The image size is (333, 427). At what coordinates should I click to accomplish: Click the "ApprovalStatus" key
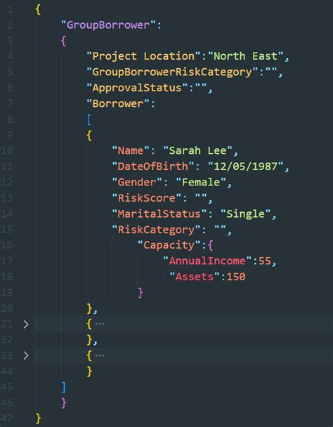click(137, 88)
